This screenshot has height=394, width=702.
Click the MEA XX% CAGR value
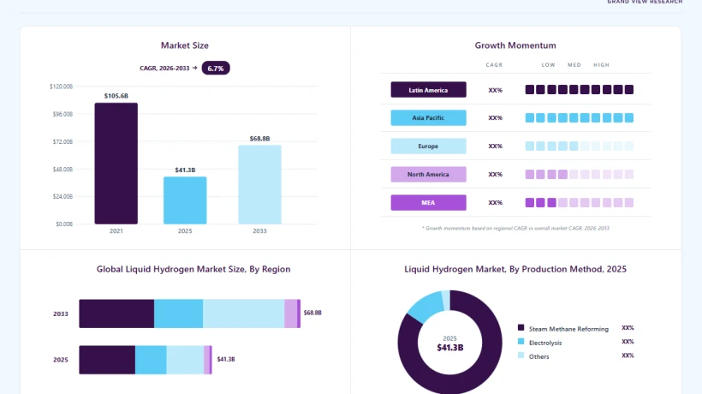pos(495,202)
